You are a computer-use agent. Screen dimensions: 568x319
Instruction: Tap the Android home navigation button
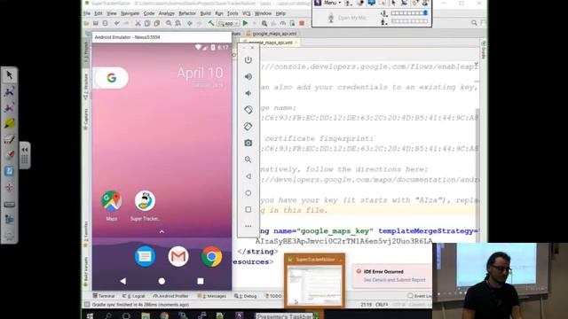[162, 281]
